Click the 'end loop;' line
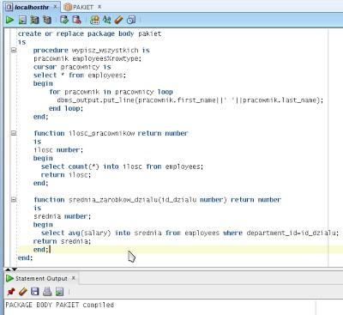343x315 pixels. 66,108
